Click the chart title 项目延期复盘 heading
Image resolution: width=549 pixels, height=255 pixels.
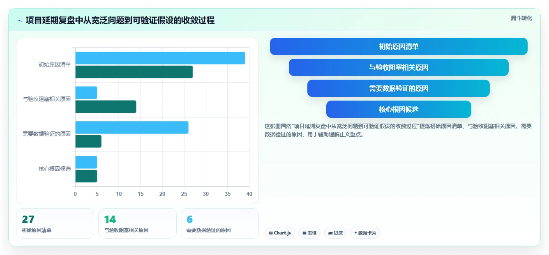120,21
